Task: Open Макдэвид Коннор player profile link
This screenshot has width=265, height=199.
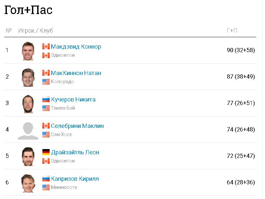Action: tap(76, 47)
